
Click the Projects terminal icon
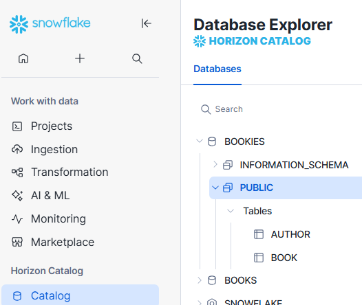pyautogui.click(x=17, y=126)
